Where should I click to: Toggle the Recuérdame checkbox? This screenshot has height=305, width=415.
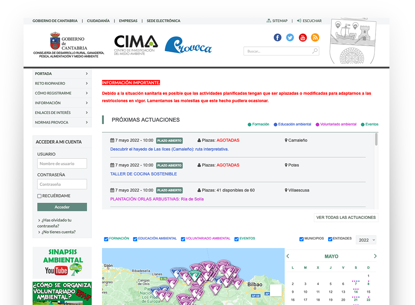(39, 196)
